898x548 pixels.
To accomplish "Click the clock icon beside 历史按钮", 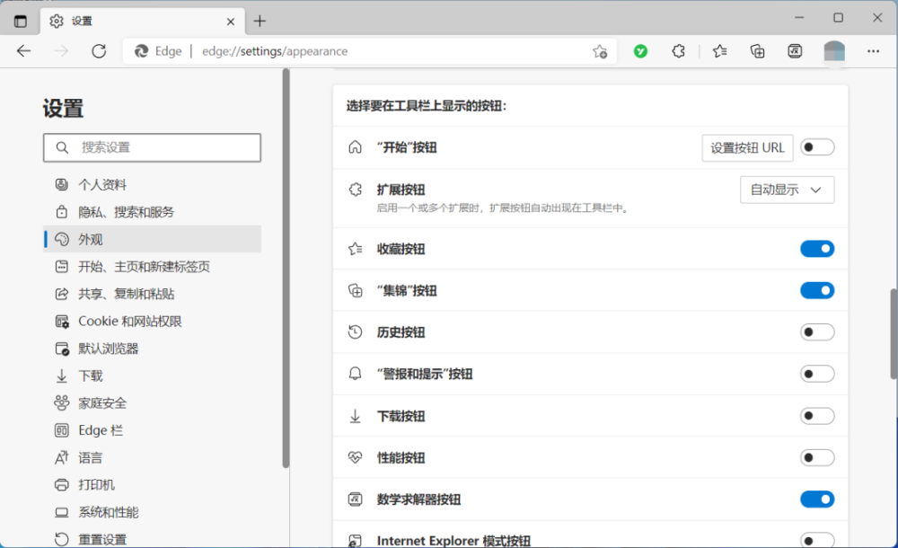I will [355, 331].
